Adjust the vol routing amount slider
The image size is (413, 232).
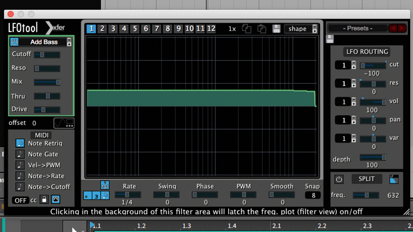(x=373, y=102)
